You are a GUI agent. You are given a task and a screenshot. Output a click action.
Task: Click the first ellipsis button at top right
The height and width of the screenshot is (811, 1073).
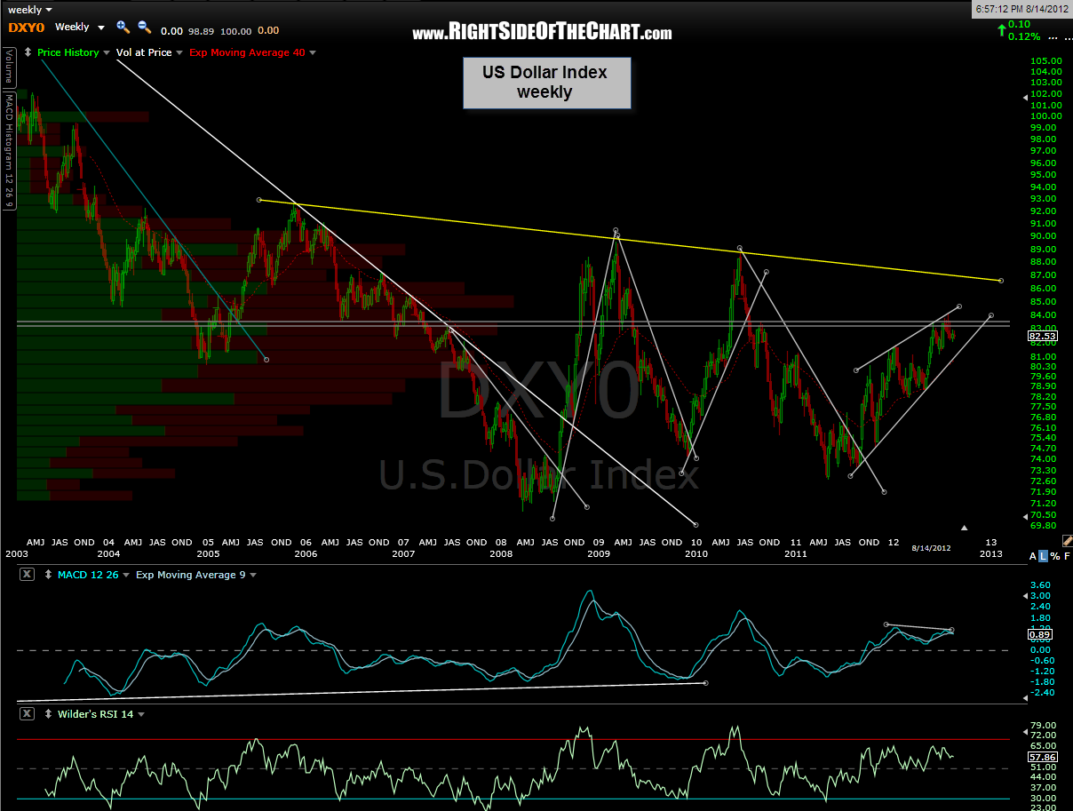[1053, 38]
